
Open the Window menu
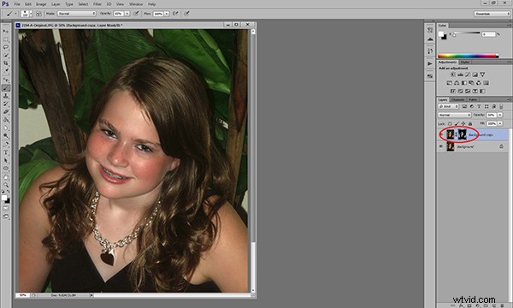136,4
